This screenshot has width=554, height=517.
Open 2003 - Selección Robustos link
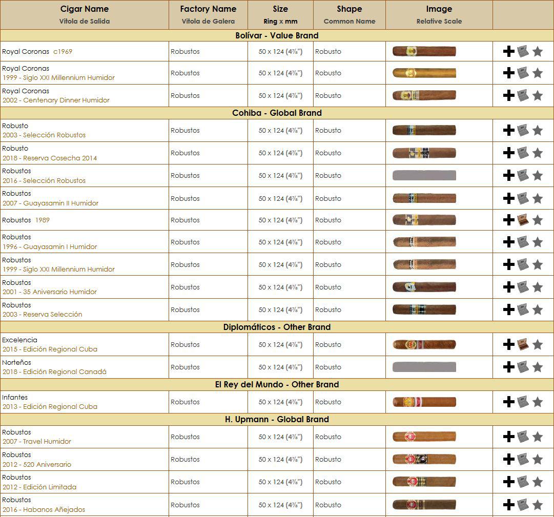pyautogui.click(x=44, y=135)
